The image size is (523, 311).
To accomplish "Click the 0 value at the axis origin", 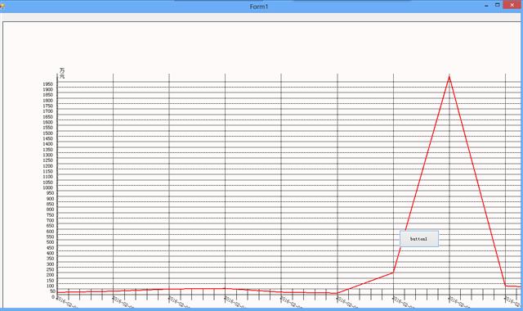I will [53, 297].
